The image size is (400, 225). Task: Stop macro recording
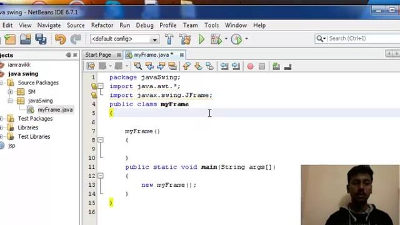[x=262, y=66]
